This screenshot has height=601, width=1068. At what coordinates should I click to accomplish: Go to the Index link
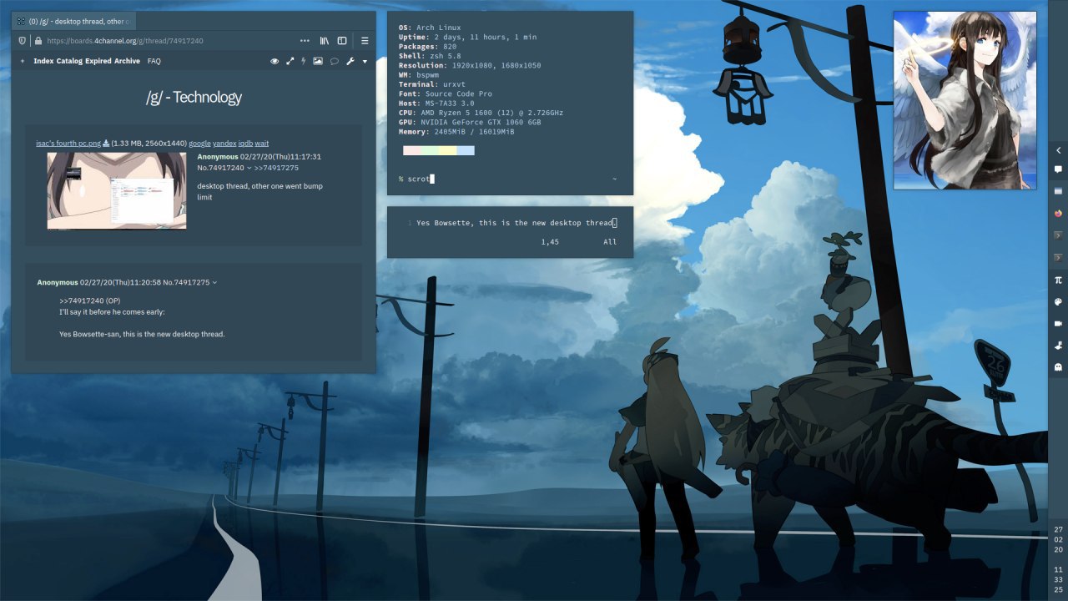(43, 61)
